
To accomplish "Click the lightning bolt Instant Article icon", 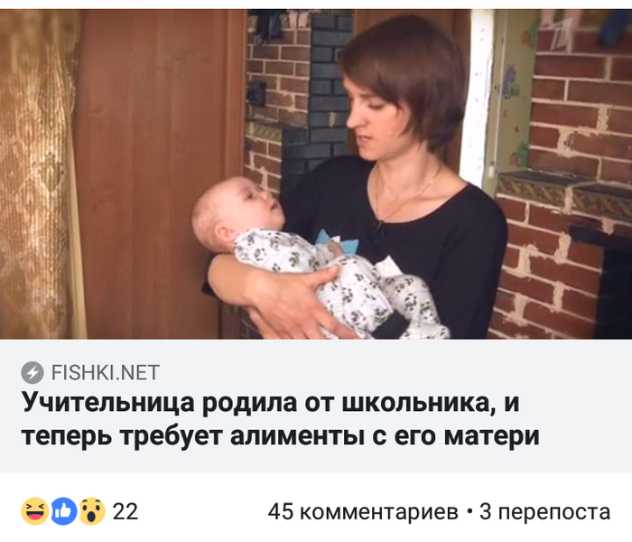I will (33, 372).
